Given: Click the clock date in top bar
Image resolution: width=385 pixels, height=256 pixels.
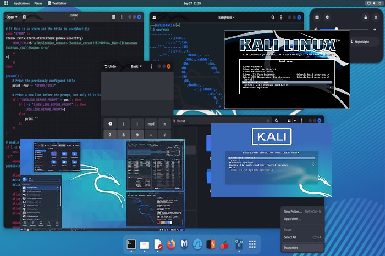Looking at the screenshot, I should click(193, 3).
